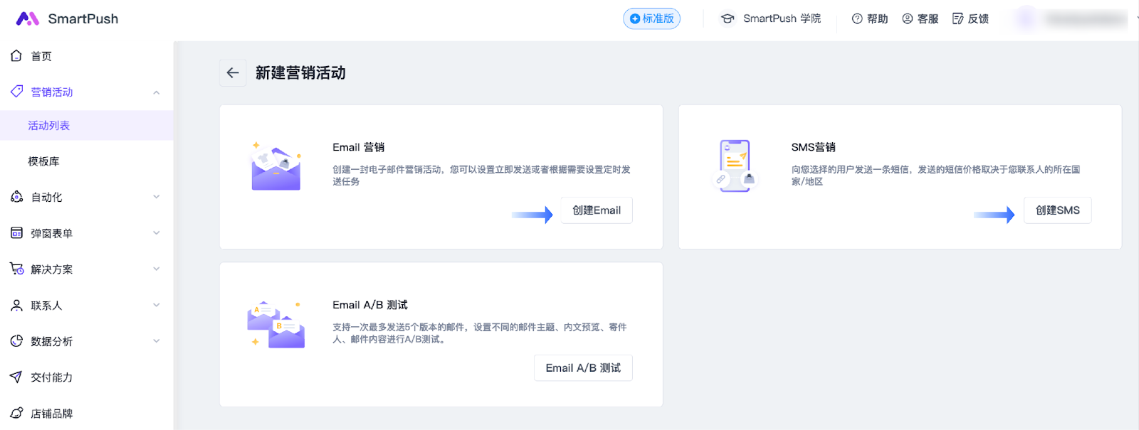Click the SMS营销 phone illustration
Screen dimensions: 1139x430
pos(735,166)
